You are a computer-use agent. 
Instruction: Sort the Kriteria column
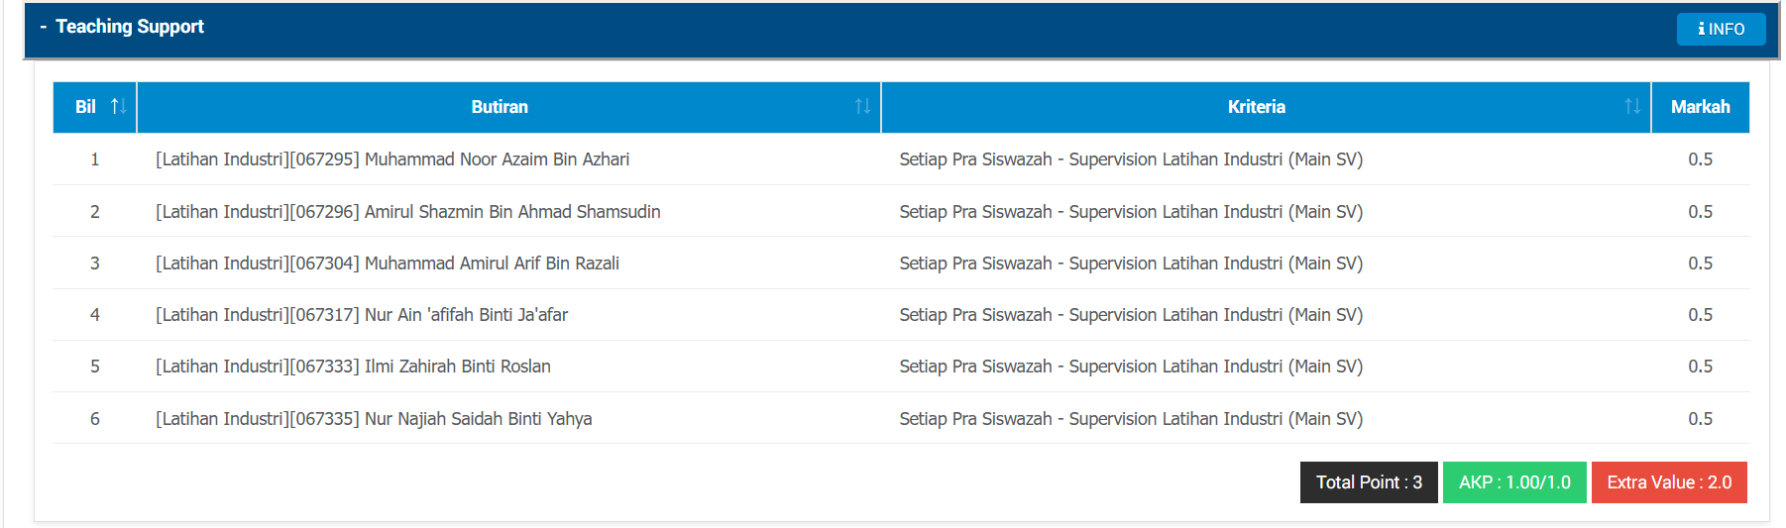point(1632,106)
